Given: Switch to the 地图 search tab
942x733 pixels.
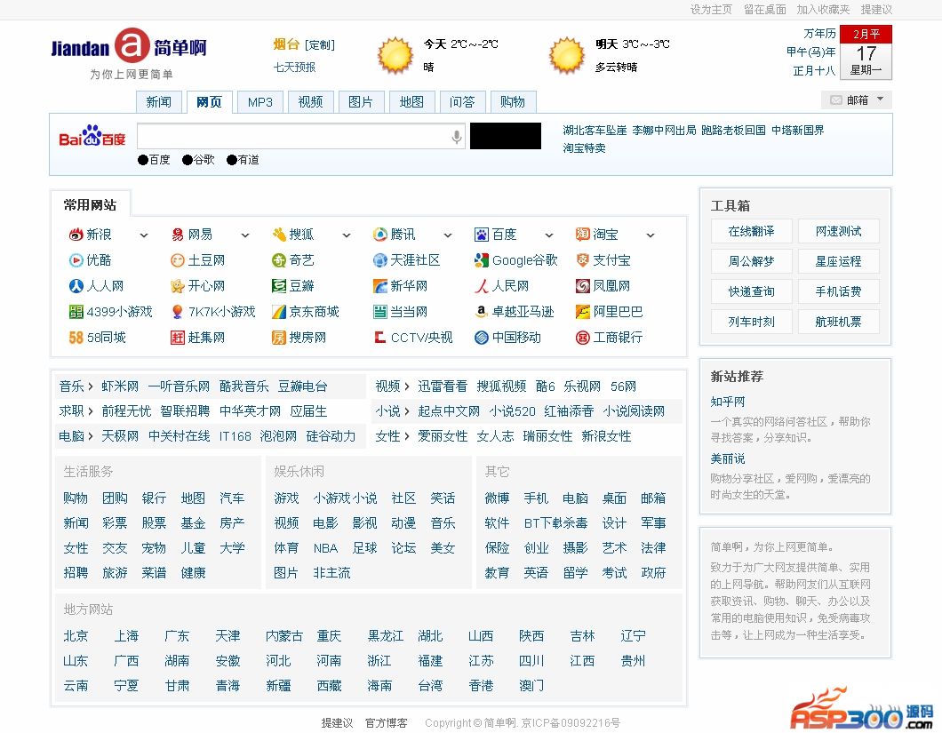Looking at the screenshot, I should (411, 102).
